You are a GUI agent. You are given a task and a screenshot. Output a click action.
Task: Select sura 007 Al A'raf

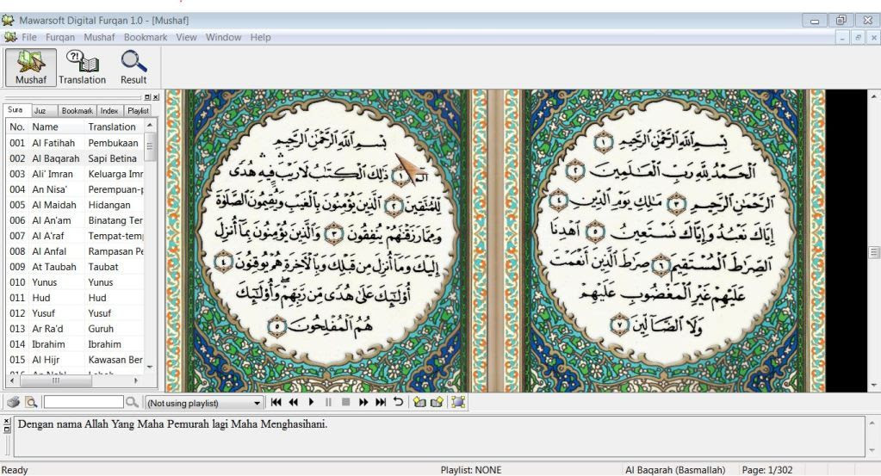pos(75,236)
